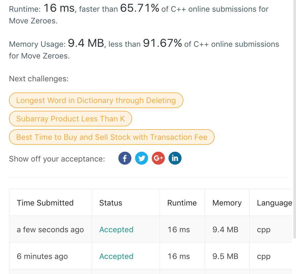Open Subarray Product Less Than K challenge
Image resolution: width=296 pixels, height=274 pixels.
[70, 119]
